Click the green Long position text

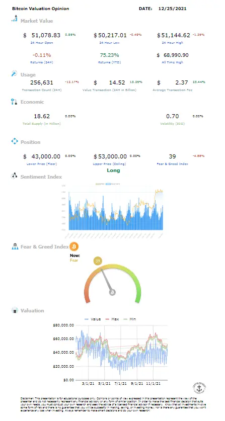tap(113, 170)
